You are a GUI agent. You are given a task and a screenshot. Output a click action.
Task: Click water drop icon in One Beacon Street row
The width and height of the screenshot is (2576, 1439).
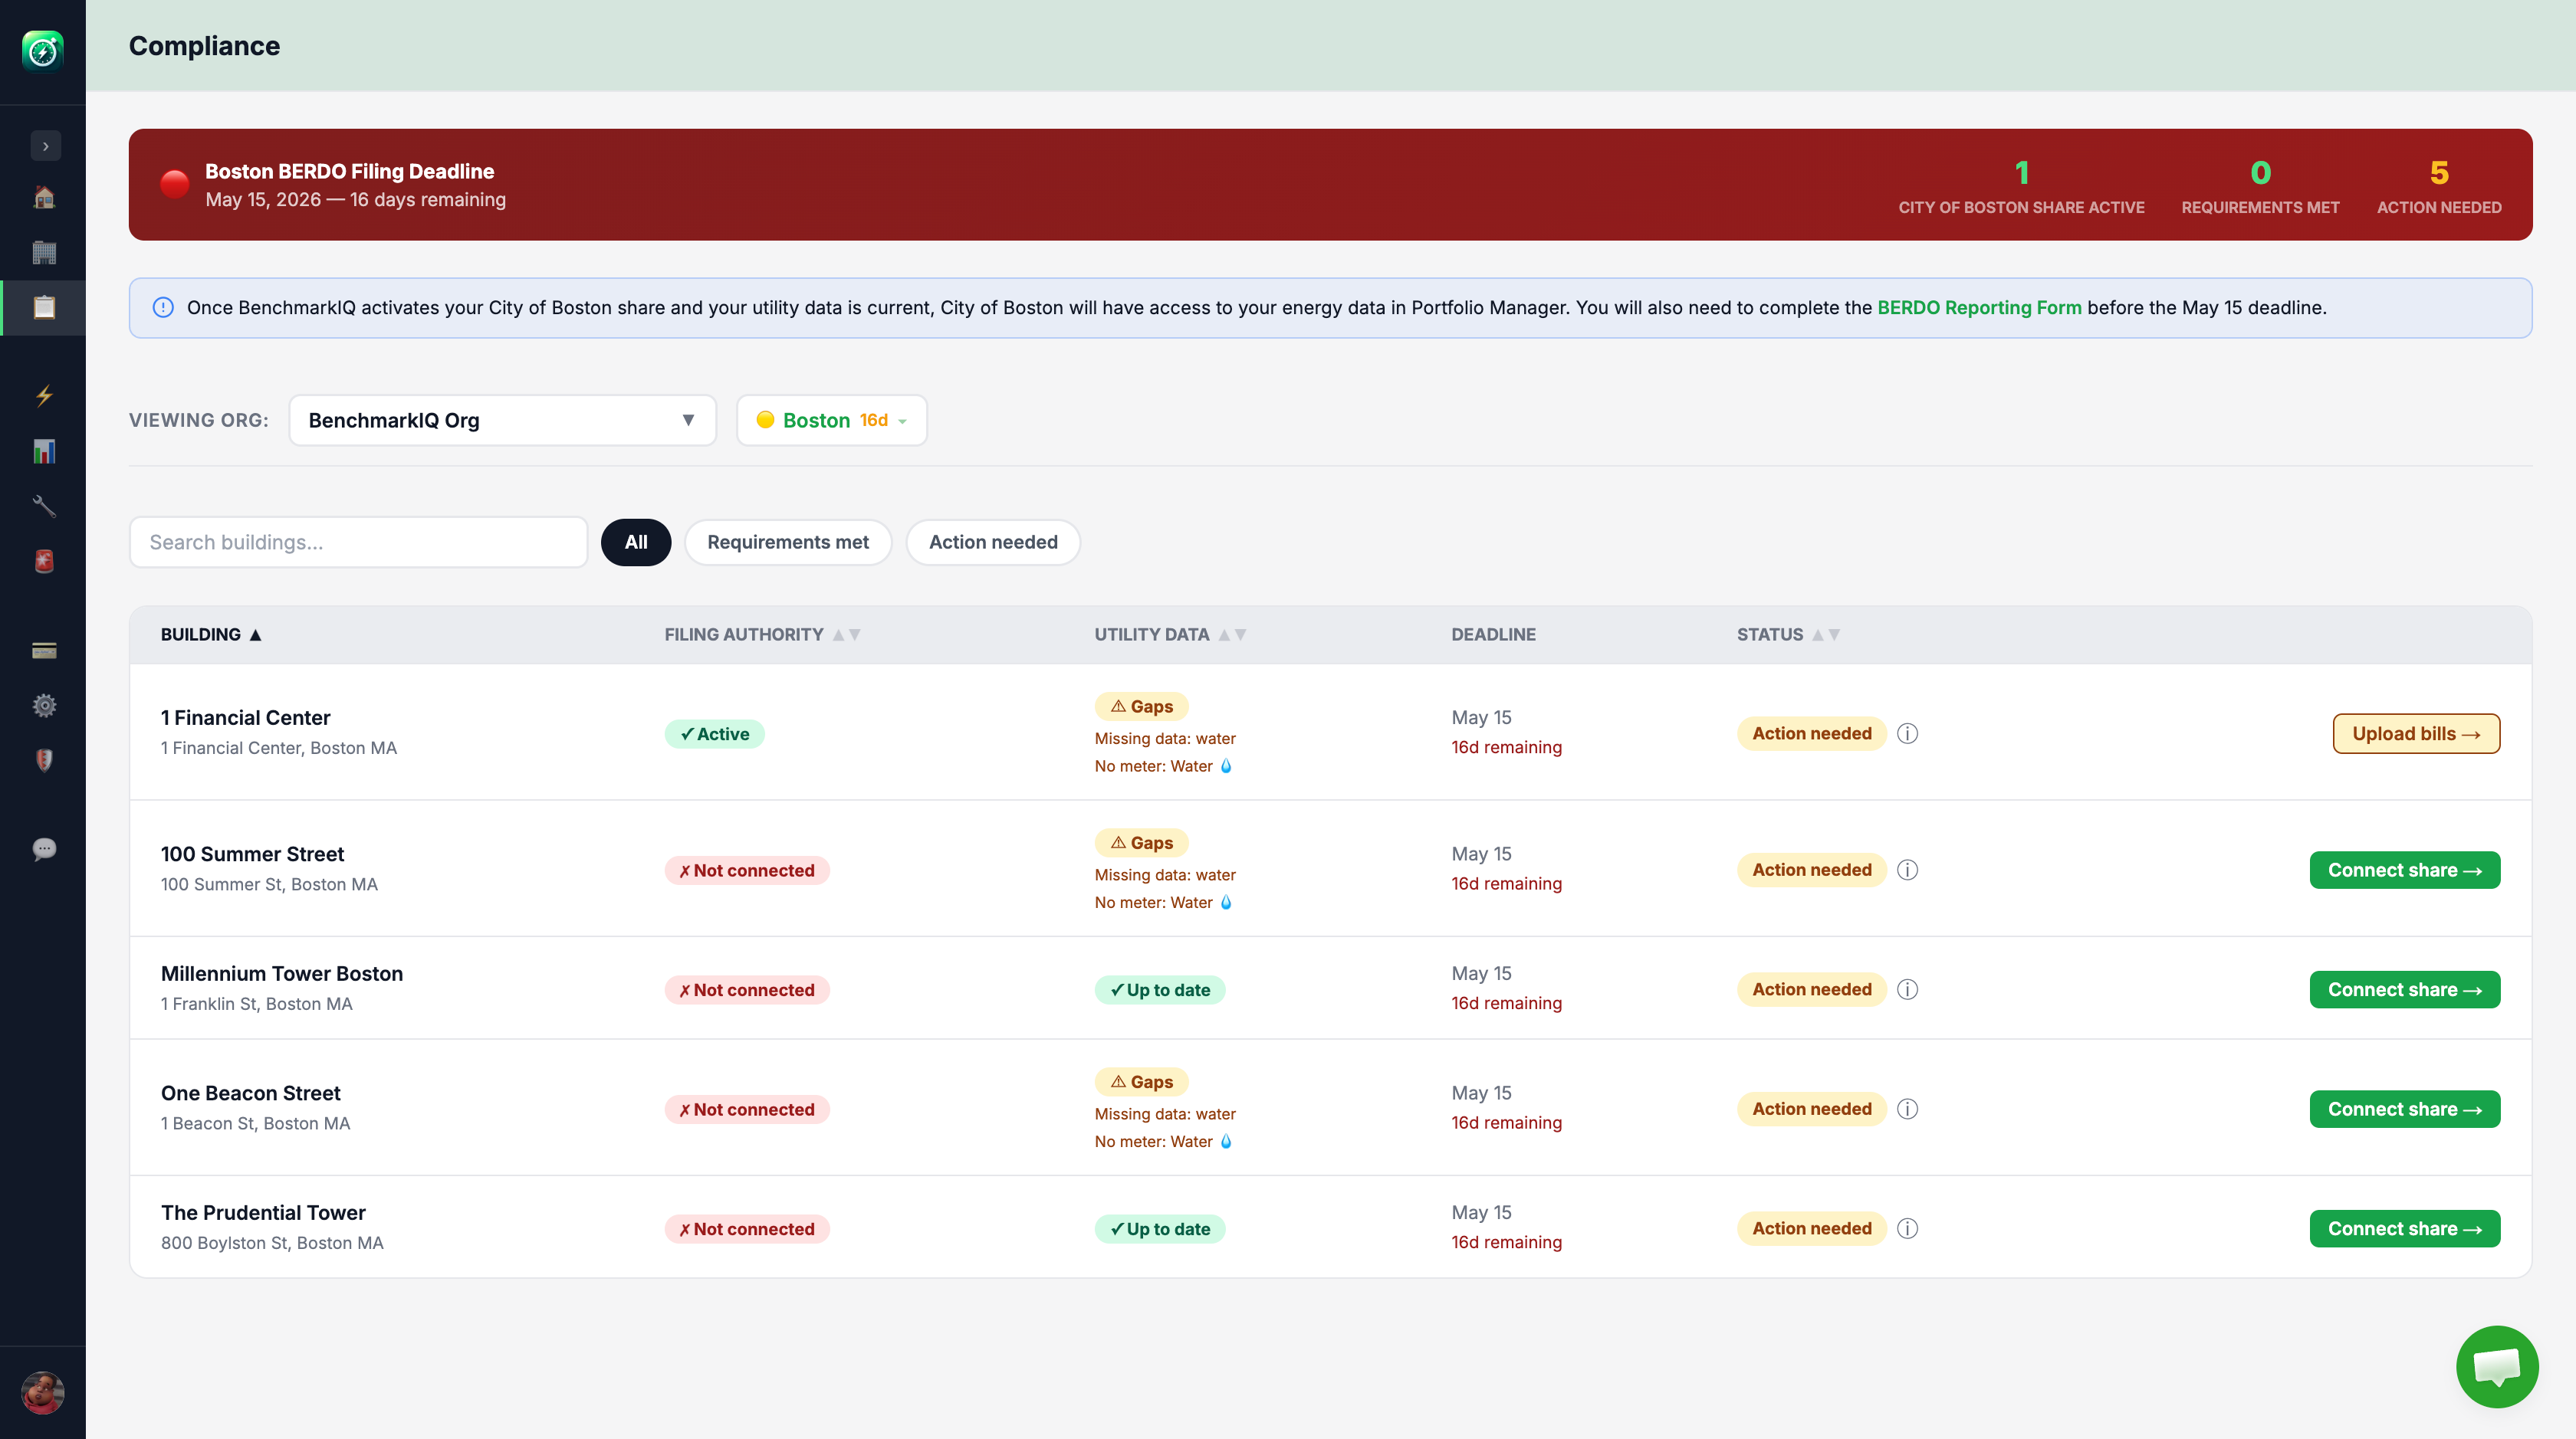(1226, 1141)
